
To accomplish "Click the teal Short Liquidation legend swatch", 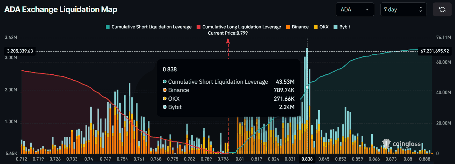I will [x=108, y=27].
